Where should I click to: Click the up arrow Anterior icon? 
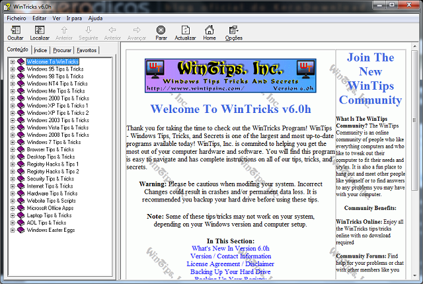(64, 30)
